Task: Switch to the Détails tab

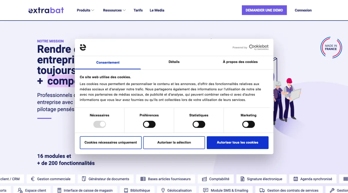Action: pos(174,62)
